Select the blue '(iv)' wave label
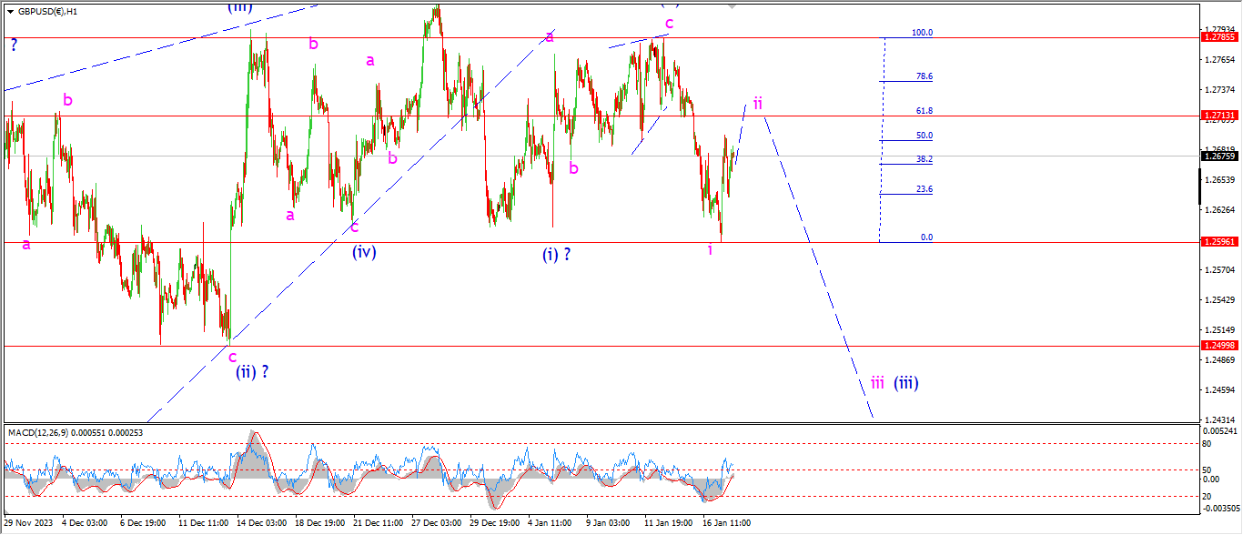The image size is (1243, 535). (x=364, y=252)
